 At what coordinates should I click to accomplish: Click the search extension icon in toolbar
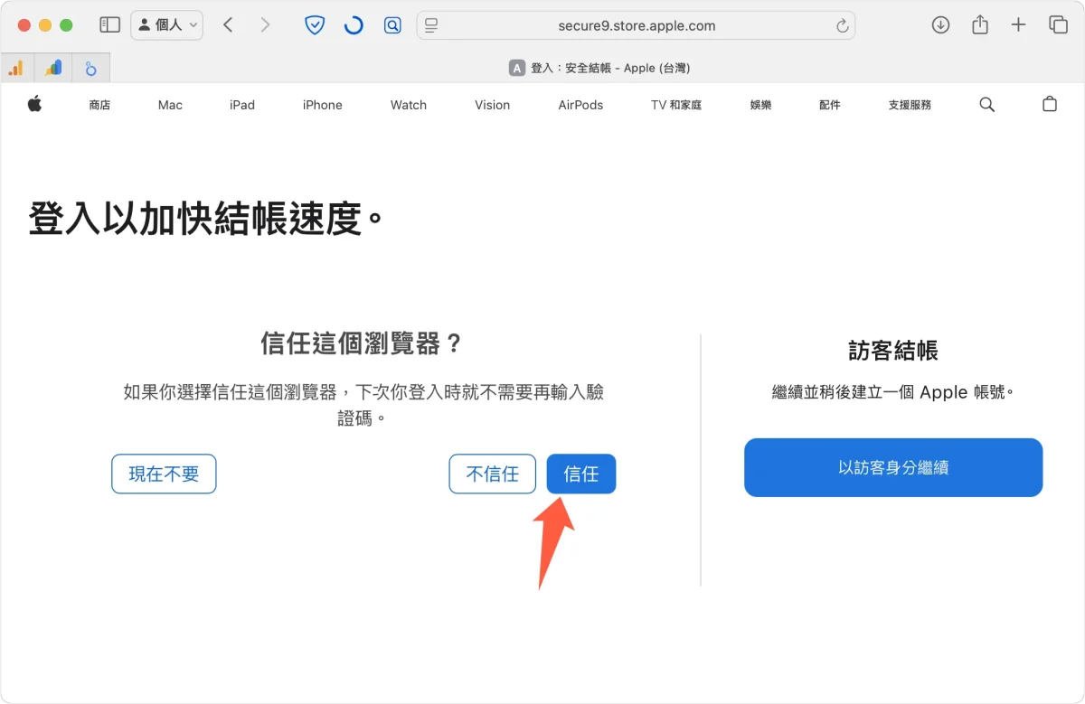392,25
